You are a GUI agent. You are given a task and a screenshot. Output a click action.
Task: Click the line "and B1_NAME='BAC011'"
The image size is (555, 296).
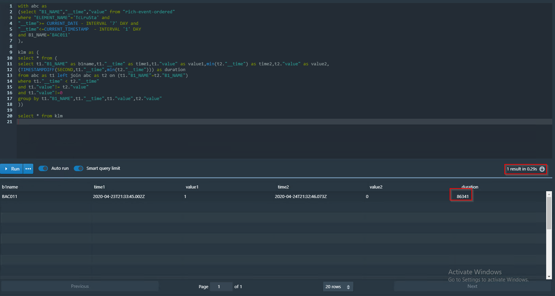click(44, 35)
